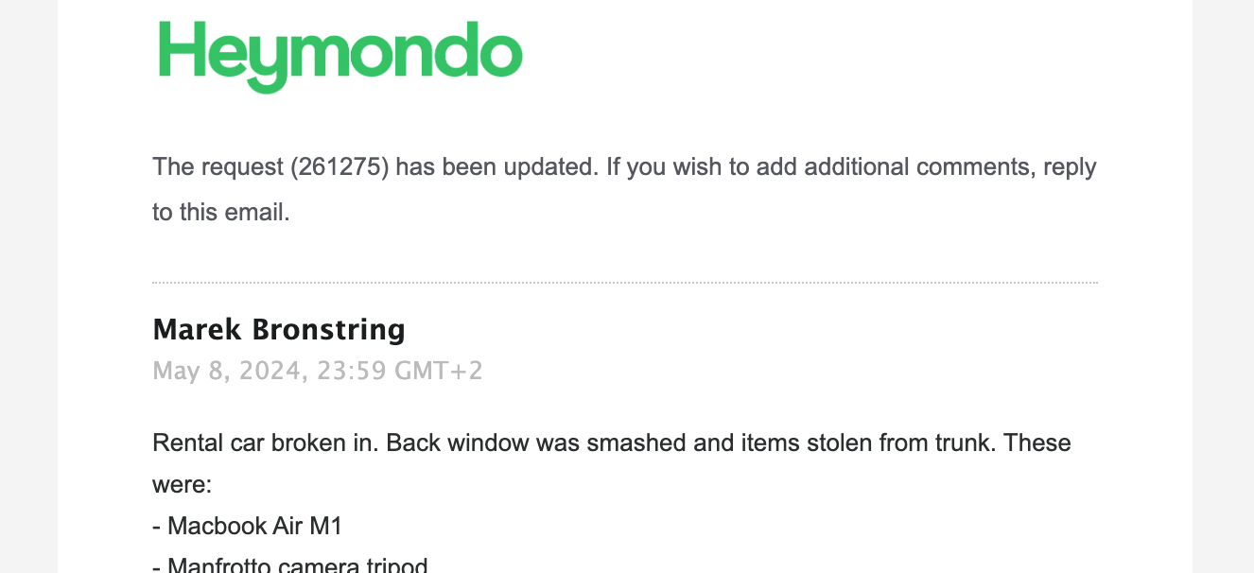Click the "Manfrotto camera tripod" list item
1254x573 pixels.
(x=290, y=566)
